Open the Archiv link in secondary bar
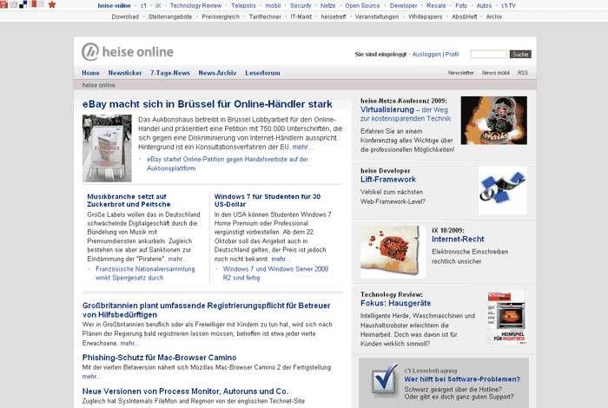Viewport: 608px width, 408px height. coord(494,17)
